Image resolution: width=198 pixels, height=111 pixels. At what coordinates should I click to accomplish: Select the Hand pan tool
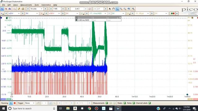click(x=114, y=9)
